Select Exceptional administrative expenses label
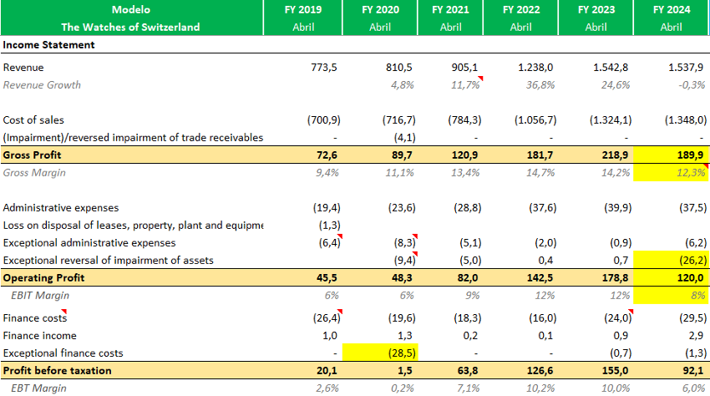This screenshot has height=396, width=710. pos(89,243)
